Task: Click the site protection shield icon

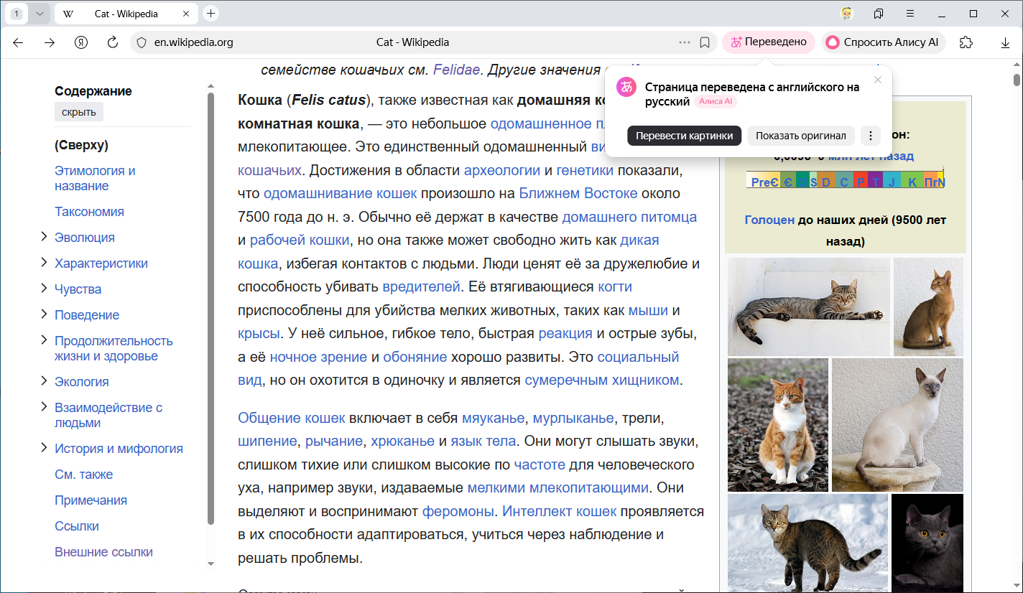Action: (142, 42)
